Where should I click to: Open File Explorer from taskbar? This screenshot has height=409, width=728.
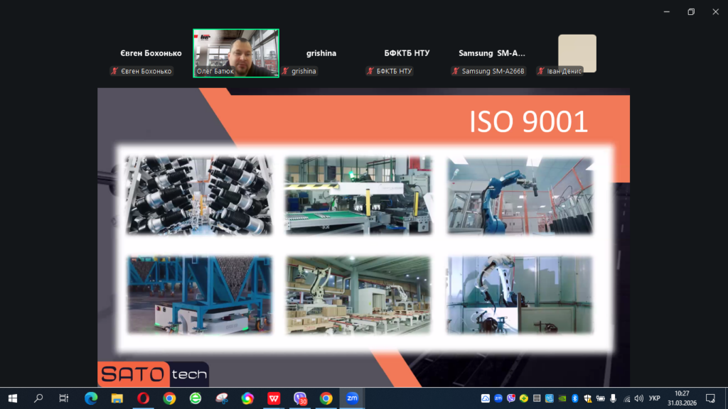117,398
